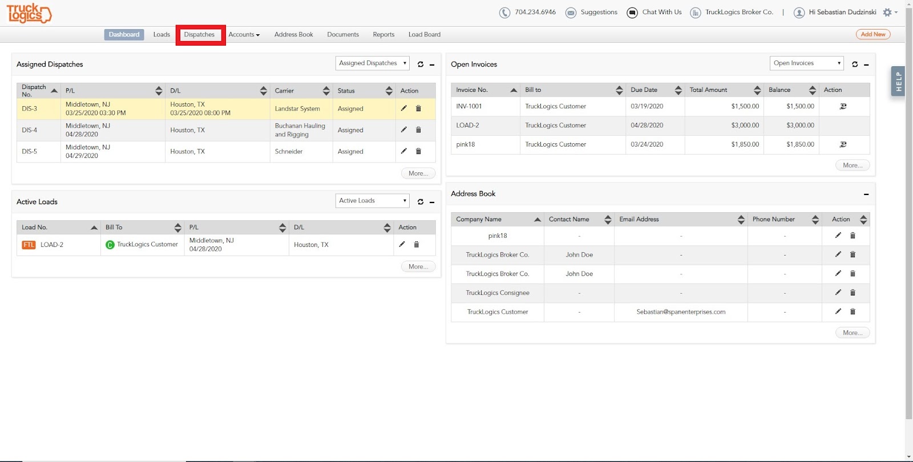The image size is (913, 462).
Task: Click the TruckLogics Broker Co. building icon
Action: coord(696,13)
